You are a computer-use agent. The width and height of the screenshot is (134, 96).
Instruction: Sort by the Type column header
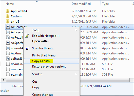click(105, 4)
